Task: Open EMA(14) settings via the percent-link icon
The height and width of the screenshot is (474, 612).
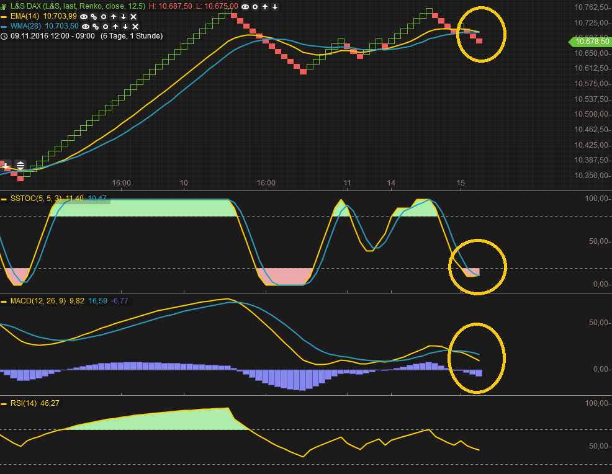Action: (92, 17)
